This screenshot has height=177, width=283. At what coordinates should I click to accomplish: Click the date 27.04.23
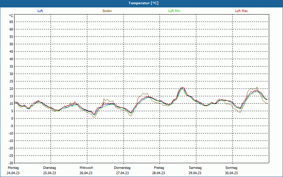pos(122,173)
